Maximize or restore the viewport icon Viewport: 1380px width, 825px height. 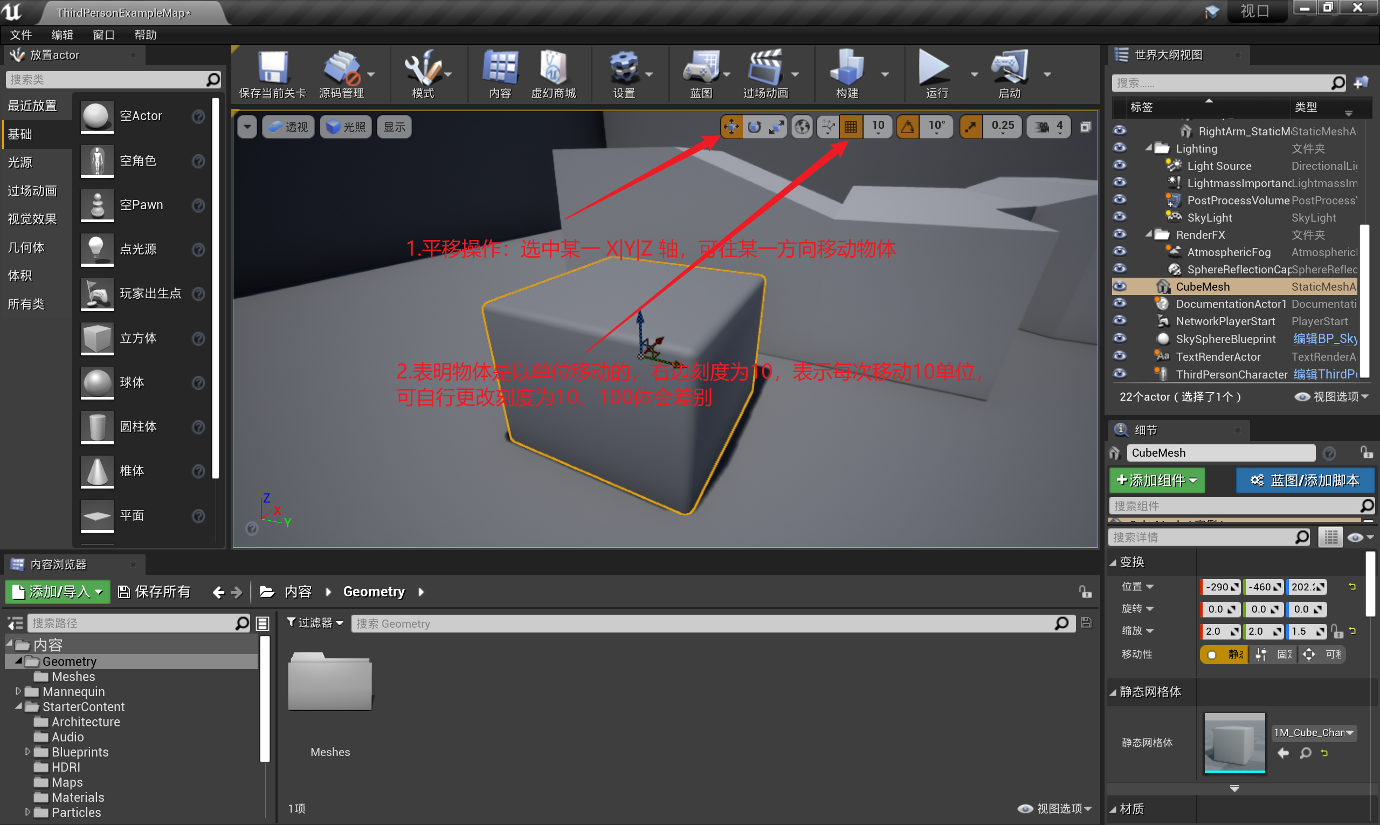[1085, 127]
